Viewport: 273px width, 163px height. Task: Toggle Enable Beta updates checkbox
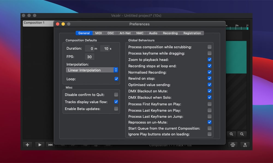(x=116, y=109)
